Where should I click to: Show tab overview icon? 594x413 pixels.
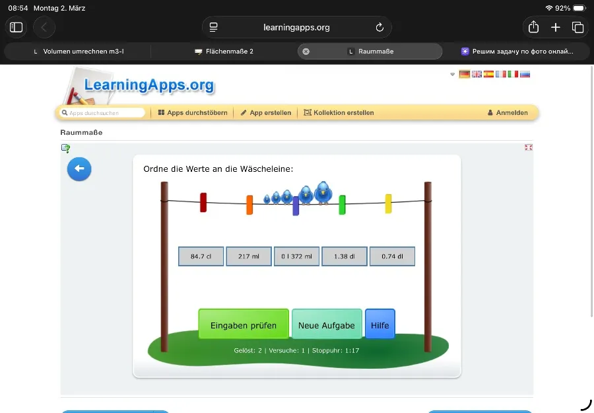click(577, 27)
